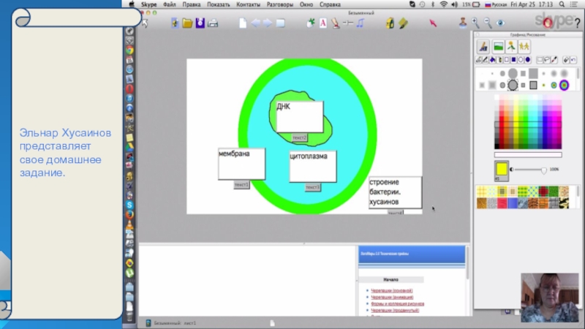Viewport: 585px width, 329px height.
Task: Click the yellow current color swatch
Action: click(x=502, y=169)
